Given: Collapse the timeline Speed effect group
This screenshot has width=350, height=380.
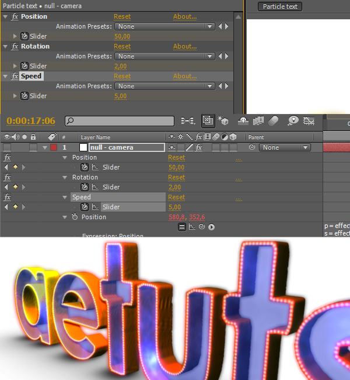Looking at the screenshot, I should click(65, 197).
